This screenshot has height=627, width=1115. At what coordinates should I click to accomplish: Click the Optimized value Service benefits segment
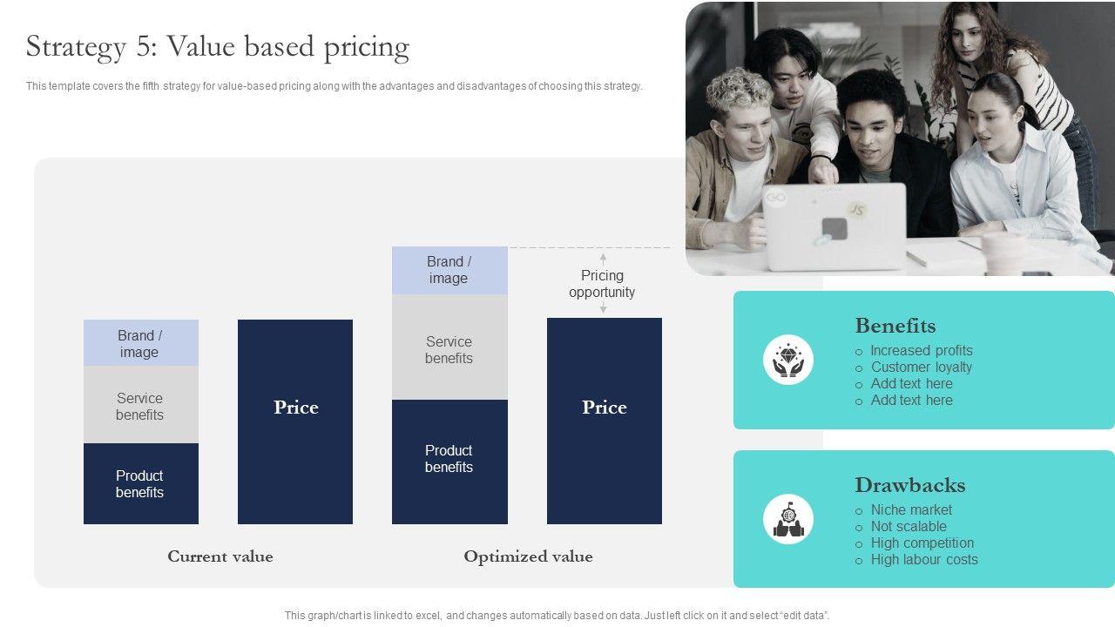[x=449, y=348]
